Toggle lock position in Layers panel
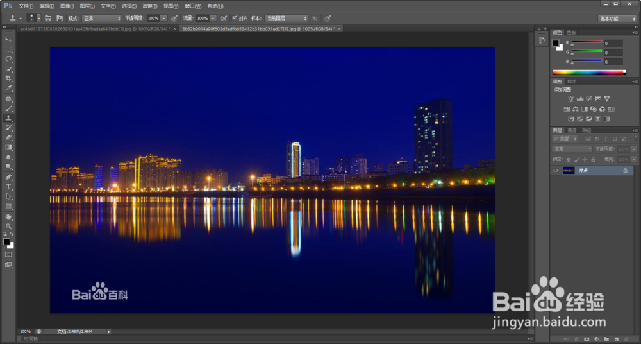 [585, 159]
